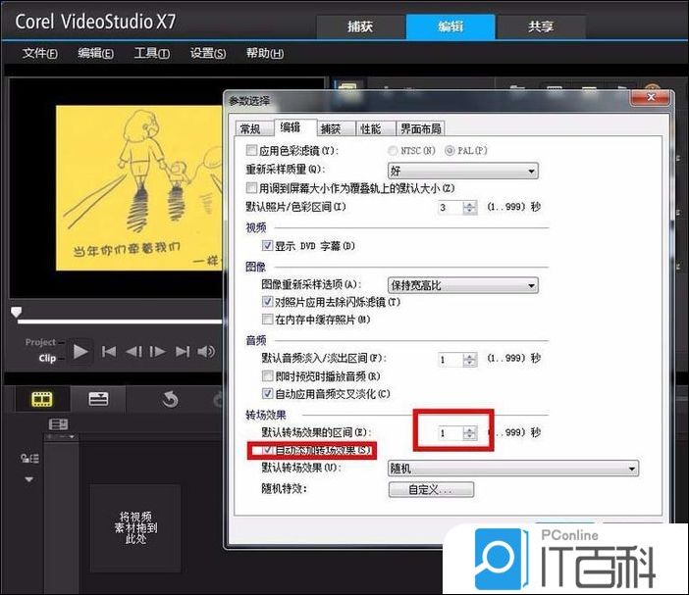Switch to timeline view icon

click(98, 399)
